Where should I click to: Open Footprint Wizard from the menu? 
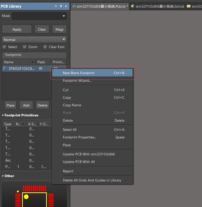(92, 80)
